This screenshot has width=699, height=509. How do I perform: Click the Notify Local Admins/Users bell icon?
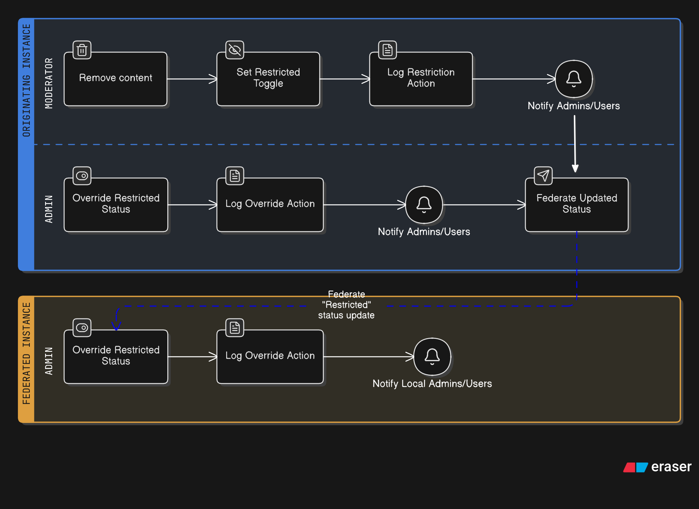(x=432, y=357)
